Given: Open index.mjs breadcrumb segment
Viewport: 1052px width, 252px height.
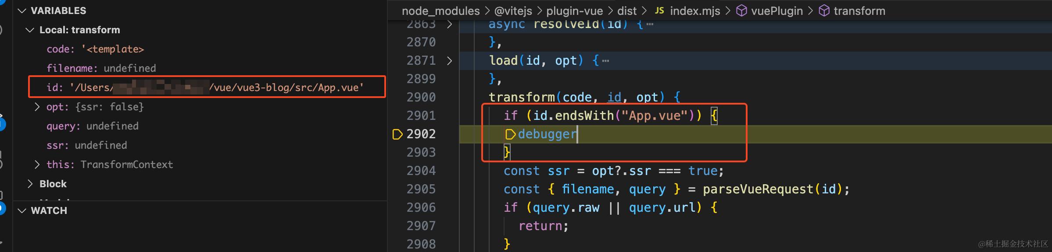Looking at the screenshot, I should pyautogui.click(x=695, y=11).
